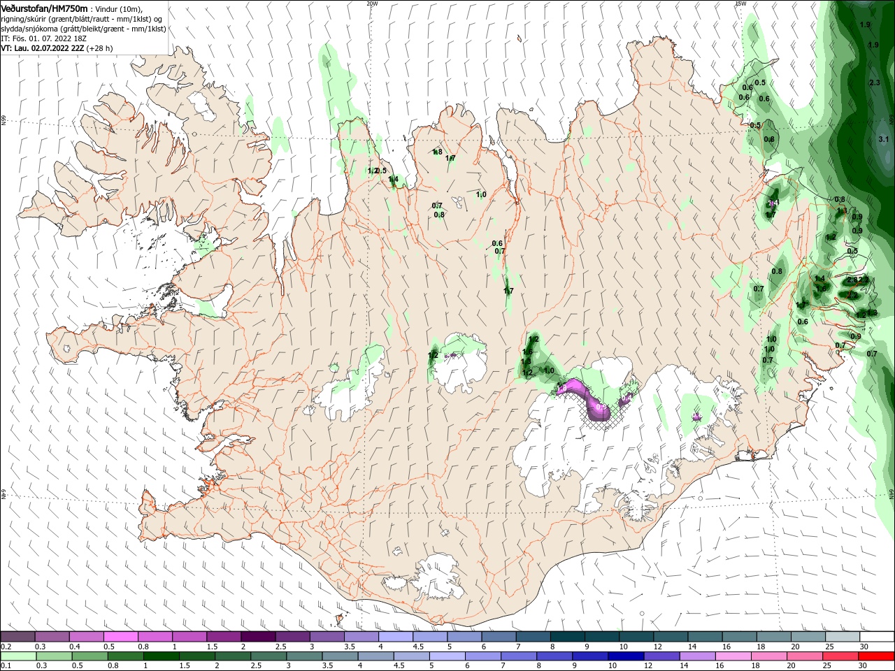Screen dimensions: 895x671
Task: Pick the bright magenta swatch on snow scale
Action: coord(120,637)
